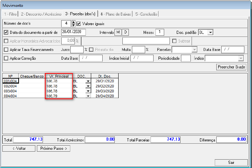
Task: Click the honorários percentage 0,00 field
Action: click(x=68, y=41)
